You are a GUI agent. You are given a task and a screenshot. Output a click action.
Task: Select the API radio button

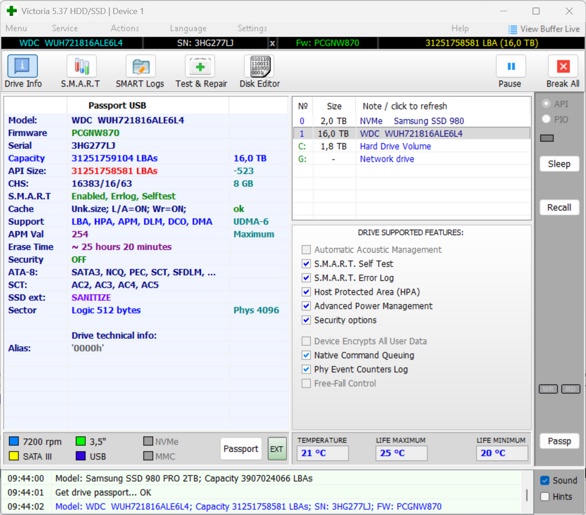click(x=547, y=104)
